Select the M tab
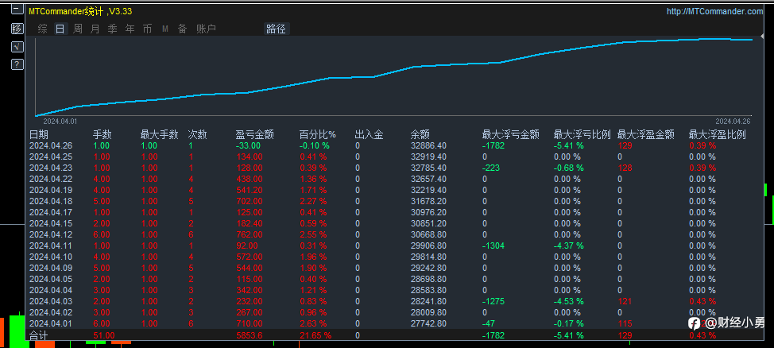774x348 pixels. click(x=165, y=29)
